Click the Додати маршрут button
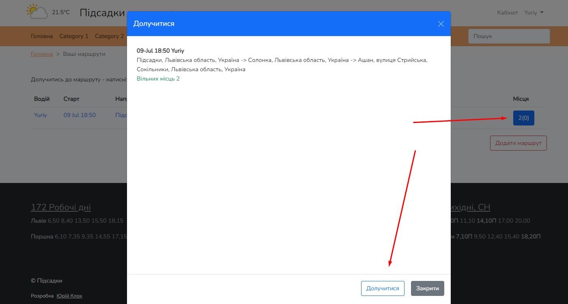 pyautogui.click(x=518, y=143)
